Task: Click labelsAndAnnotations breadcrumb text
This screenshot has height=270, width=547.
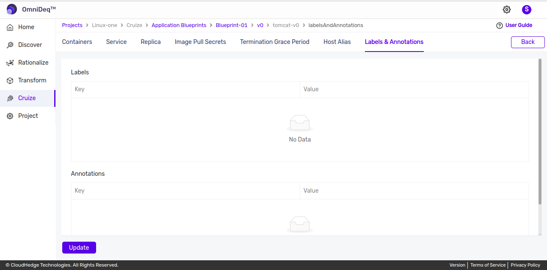Action: 336,25
